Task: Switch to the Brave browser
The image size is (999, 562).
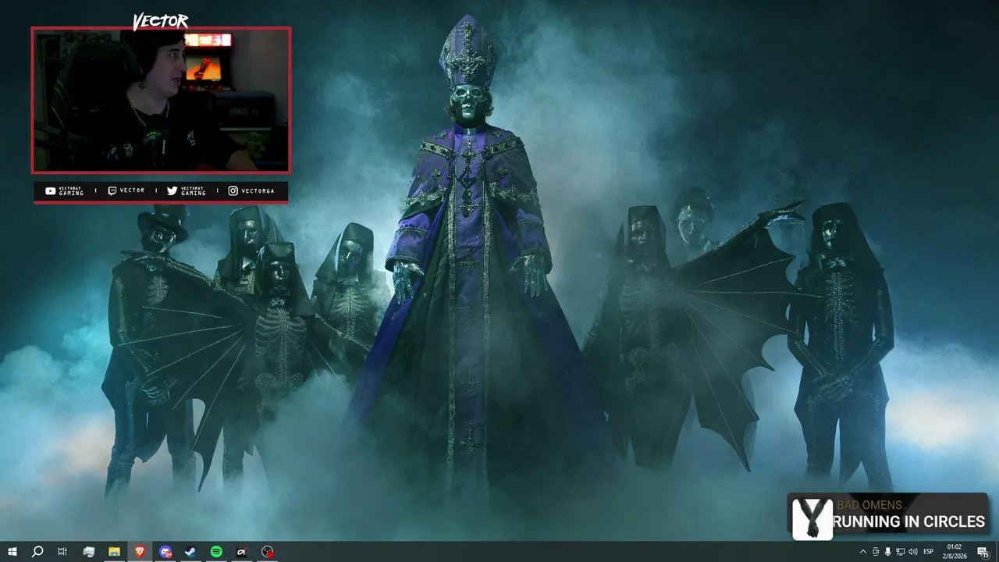Action: (x=140, y=552)
